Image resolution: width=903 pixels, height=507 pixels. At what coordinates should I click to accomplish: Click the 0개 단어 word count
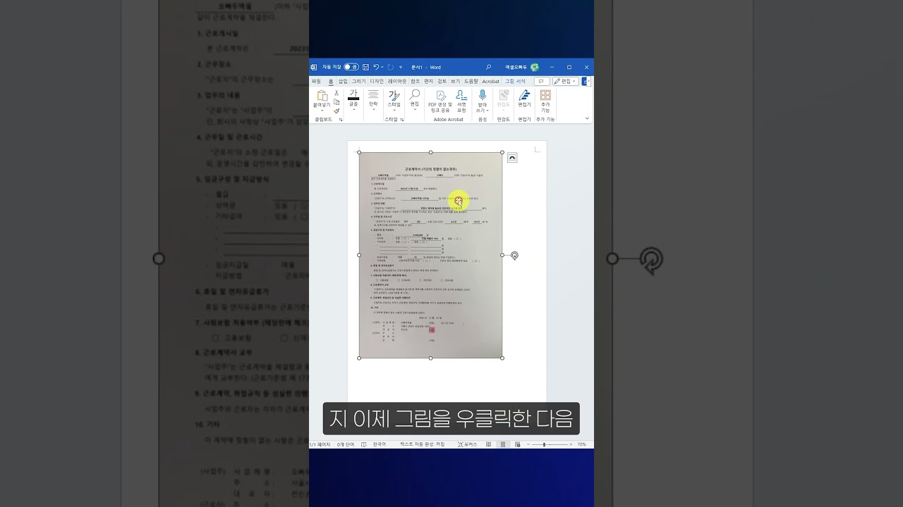tap(346, 444)
